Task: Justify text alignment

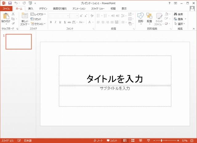Action: [112, 22]
